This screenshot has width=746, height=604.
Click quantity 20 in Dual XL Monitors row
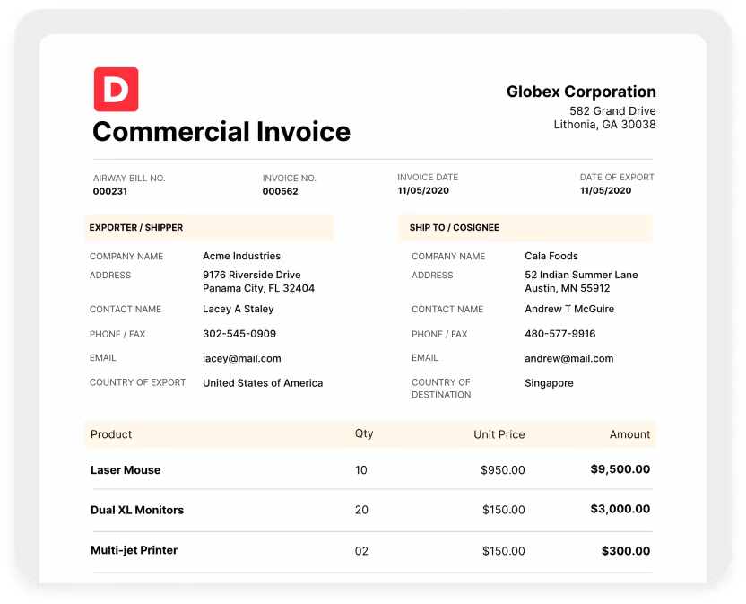click(361, 510)
